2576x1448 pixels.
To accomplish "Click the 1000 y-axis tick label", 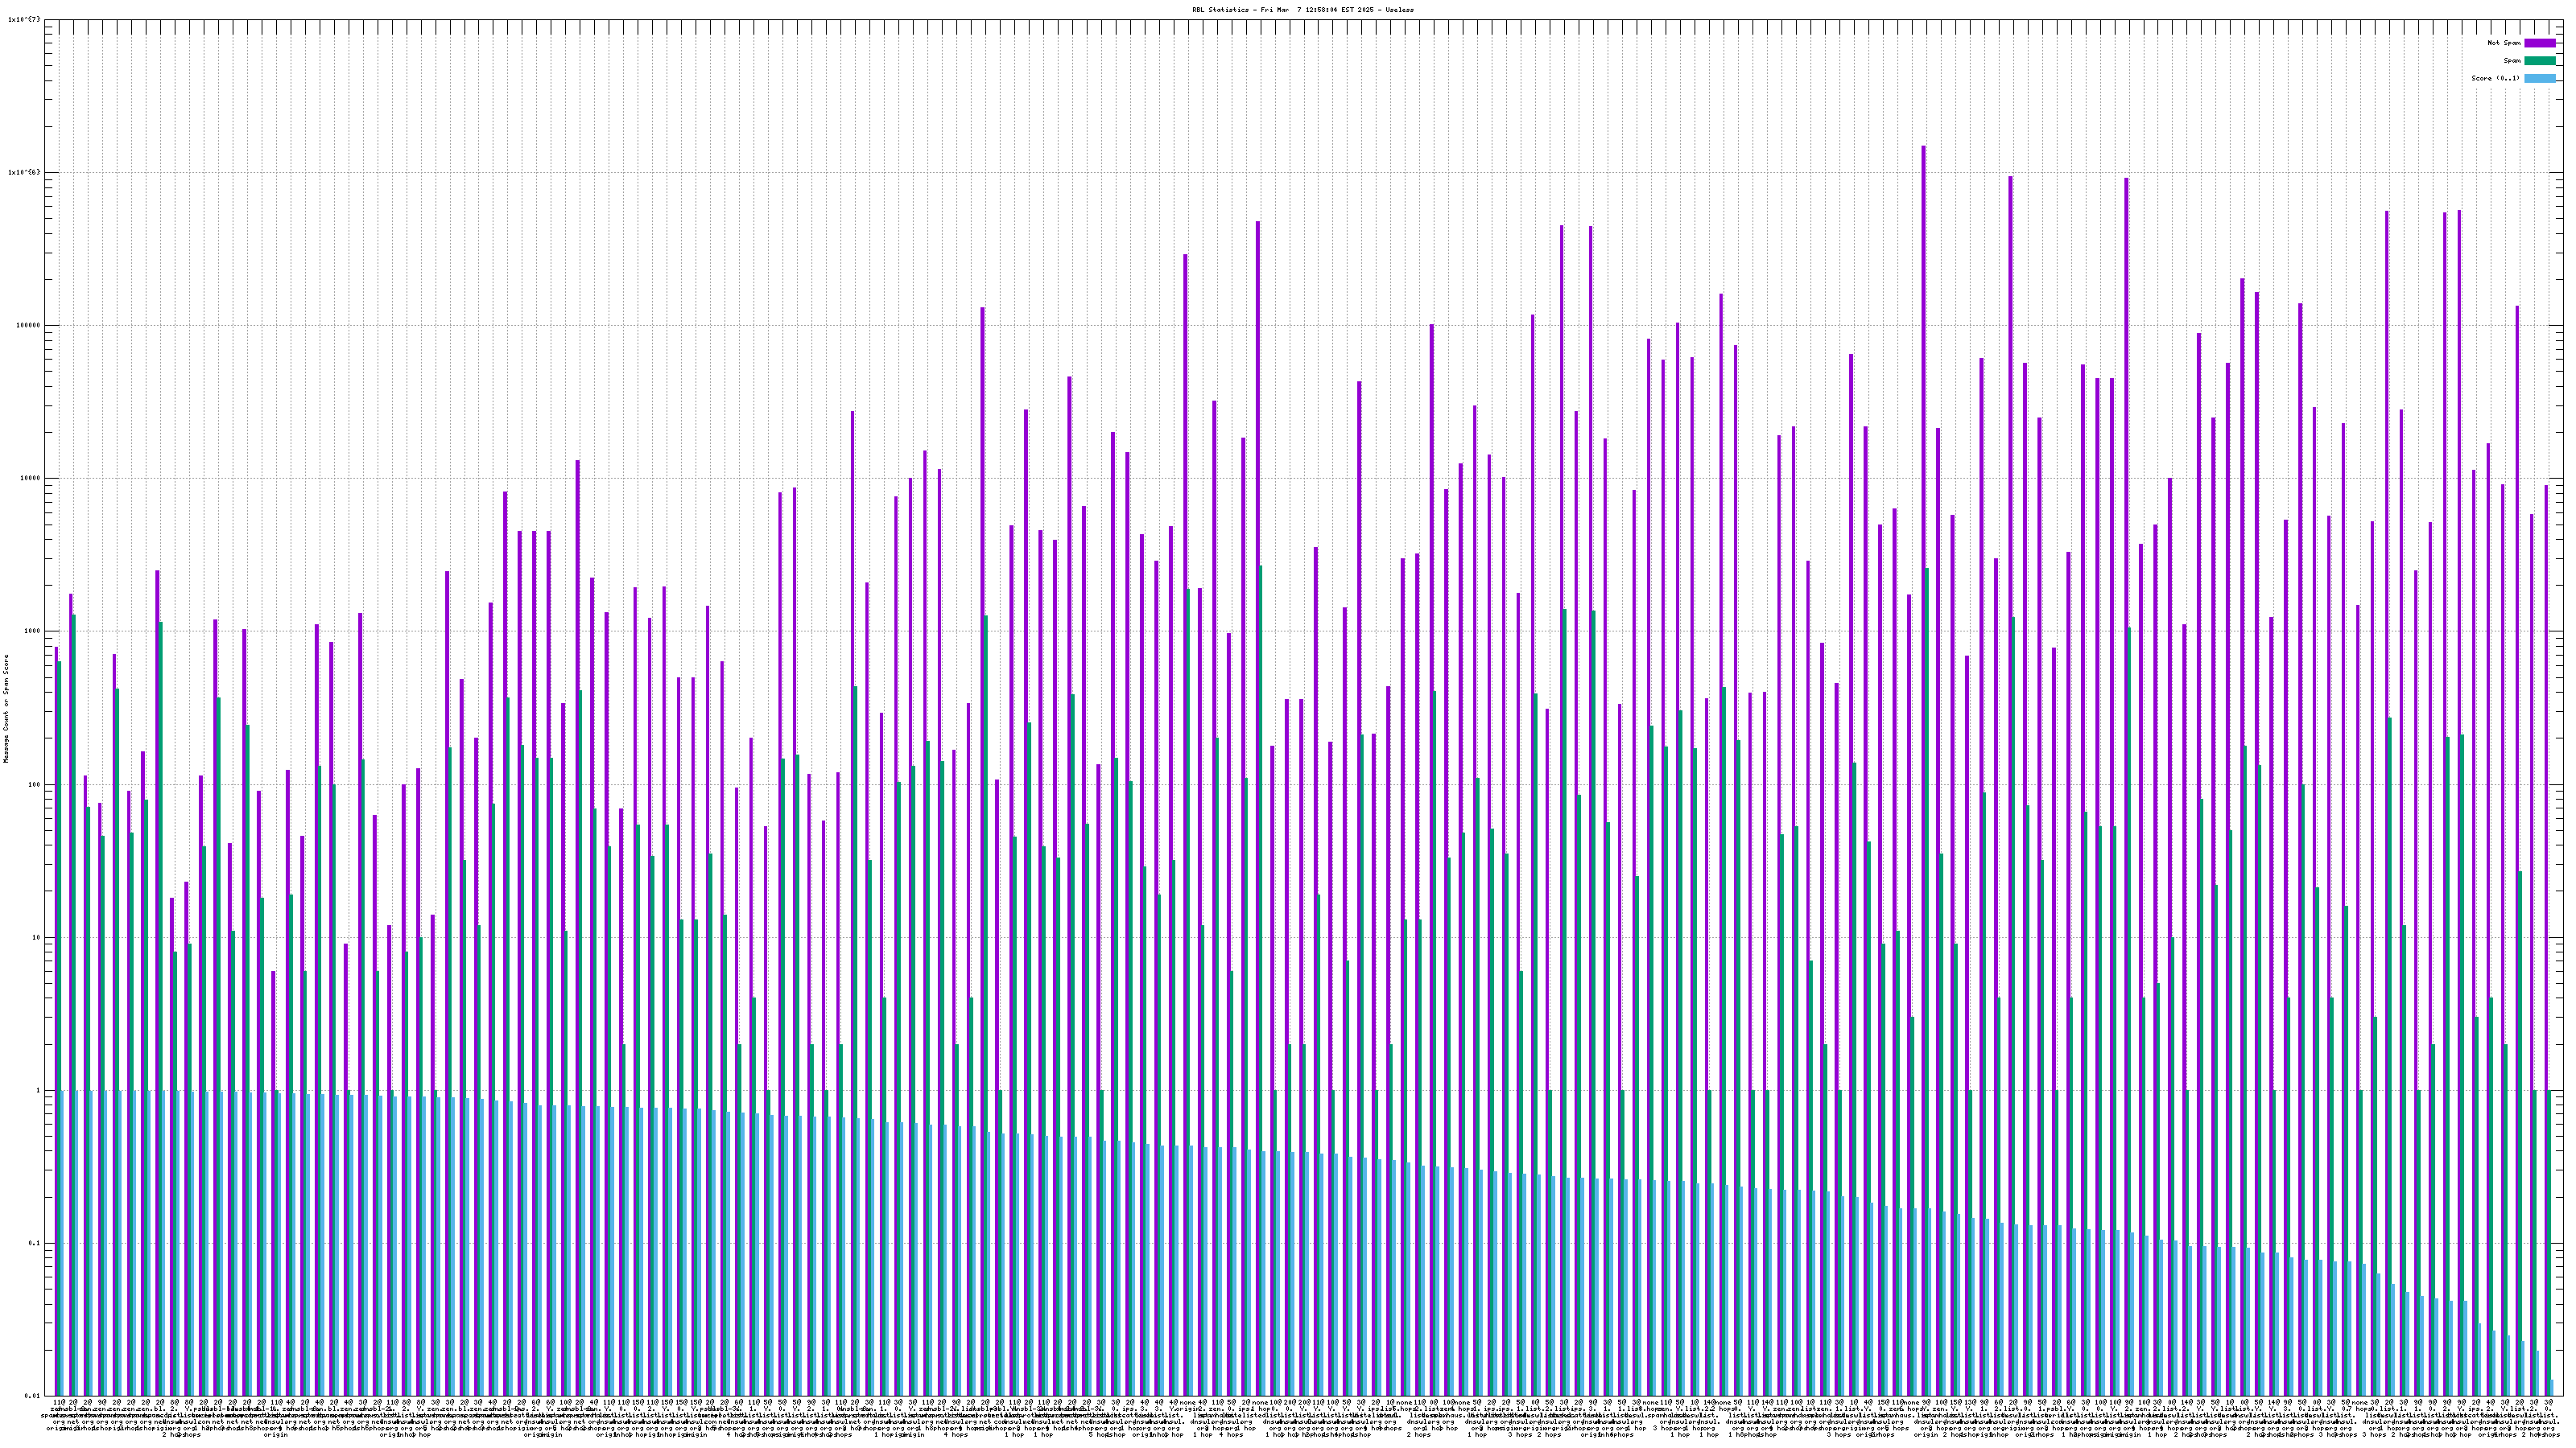I will pyautogui.click(x=33, y=631).
